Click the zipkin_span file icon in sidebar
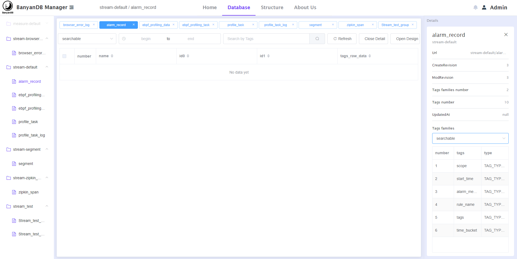The image size is (517, 259). (x=14, y=192)
